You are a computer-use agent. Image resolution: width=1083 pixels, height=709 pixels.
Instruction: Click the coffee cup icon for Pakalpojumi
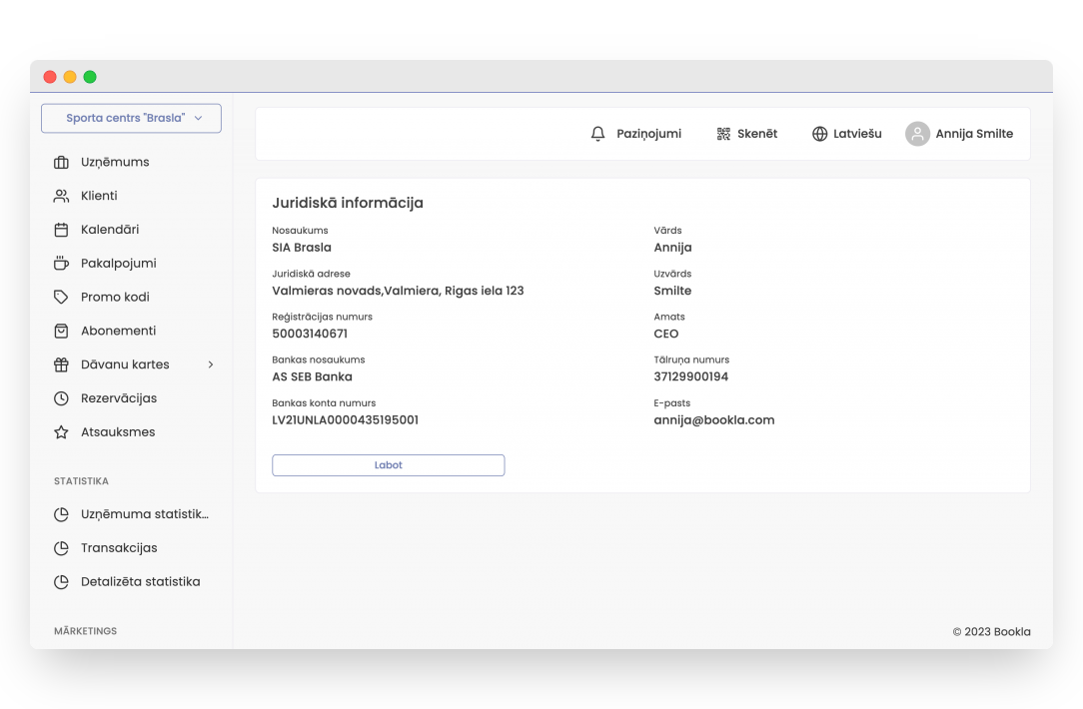coord(61,264)
